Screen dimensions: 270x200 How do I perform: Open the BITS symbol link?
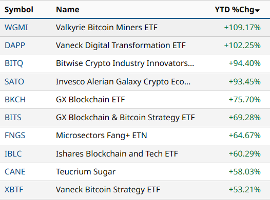click(13, 118)
